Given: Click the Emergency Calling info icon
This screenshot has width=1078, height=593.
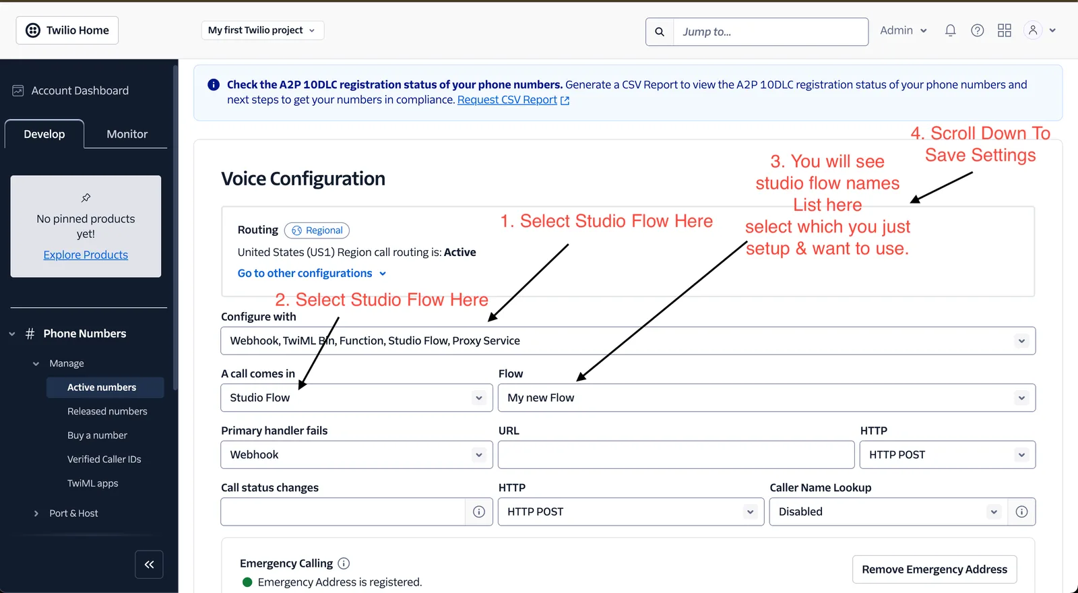Looking at the screenshot, I should click(x=344, y=563).
